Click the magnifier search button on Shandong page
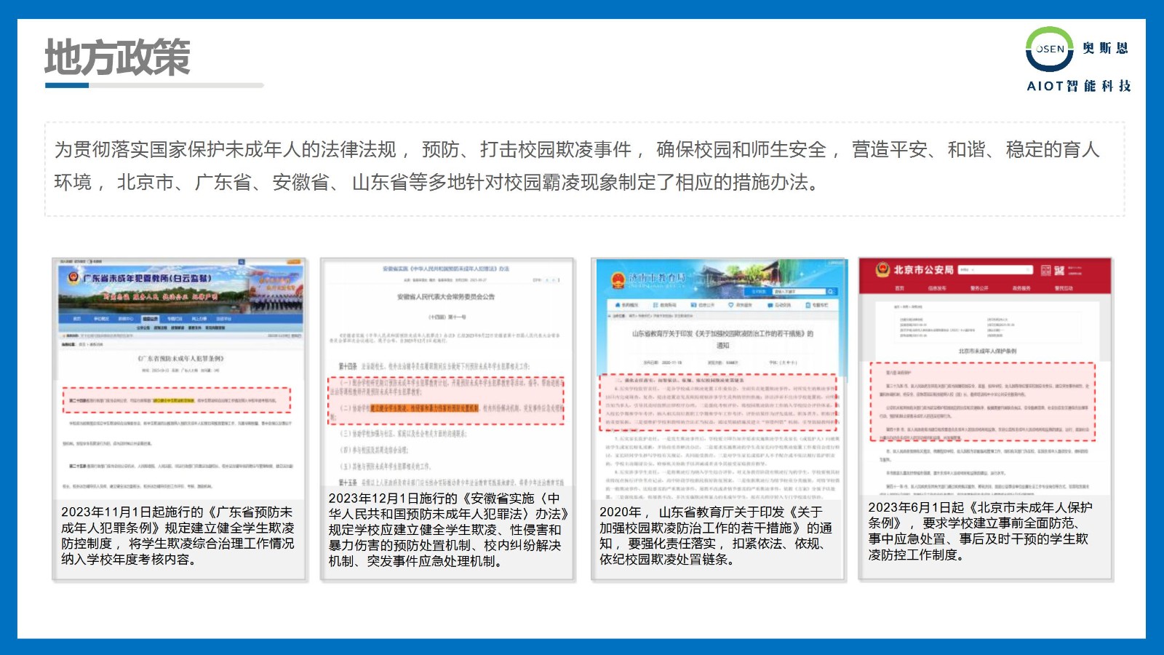 pyautogui.click(x=830, y=291)
